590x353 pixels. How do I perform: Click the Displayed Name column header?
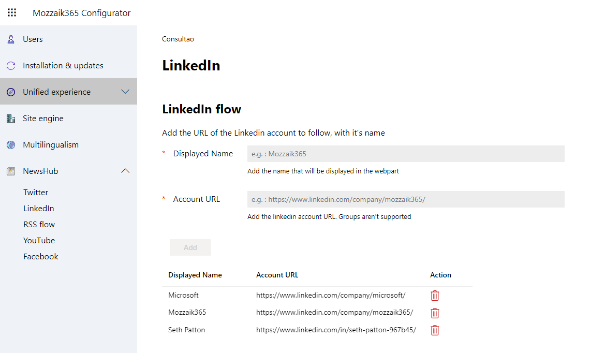tap(195, 275)
